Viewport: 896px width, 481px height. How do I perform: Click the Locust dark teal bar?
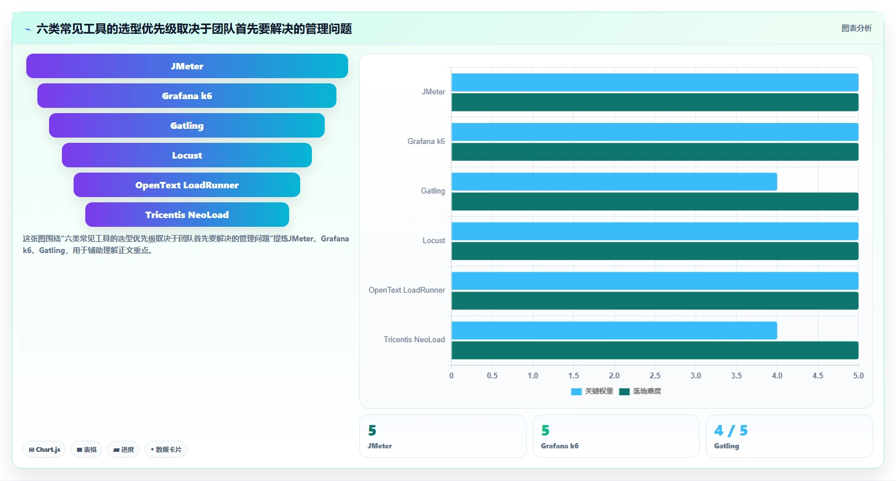[655, 251]
